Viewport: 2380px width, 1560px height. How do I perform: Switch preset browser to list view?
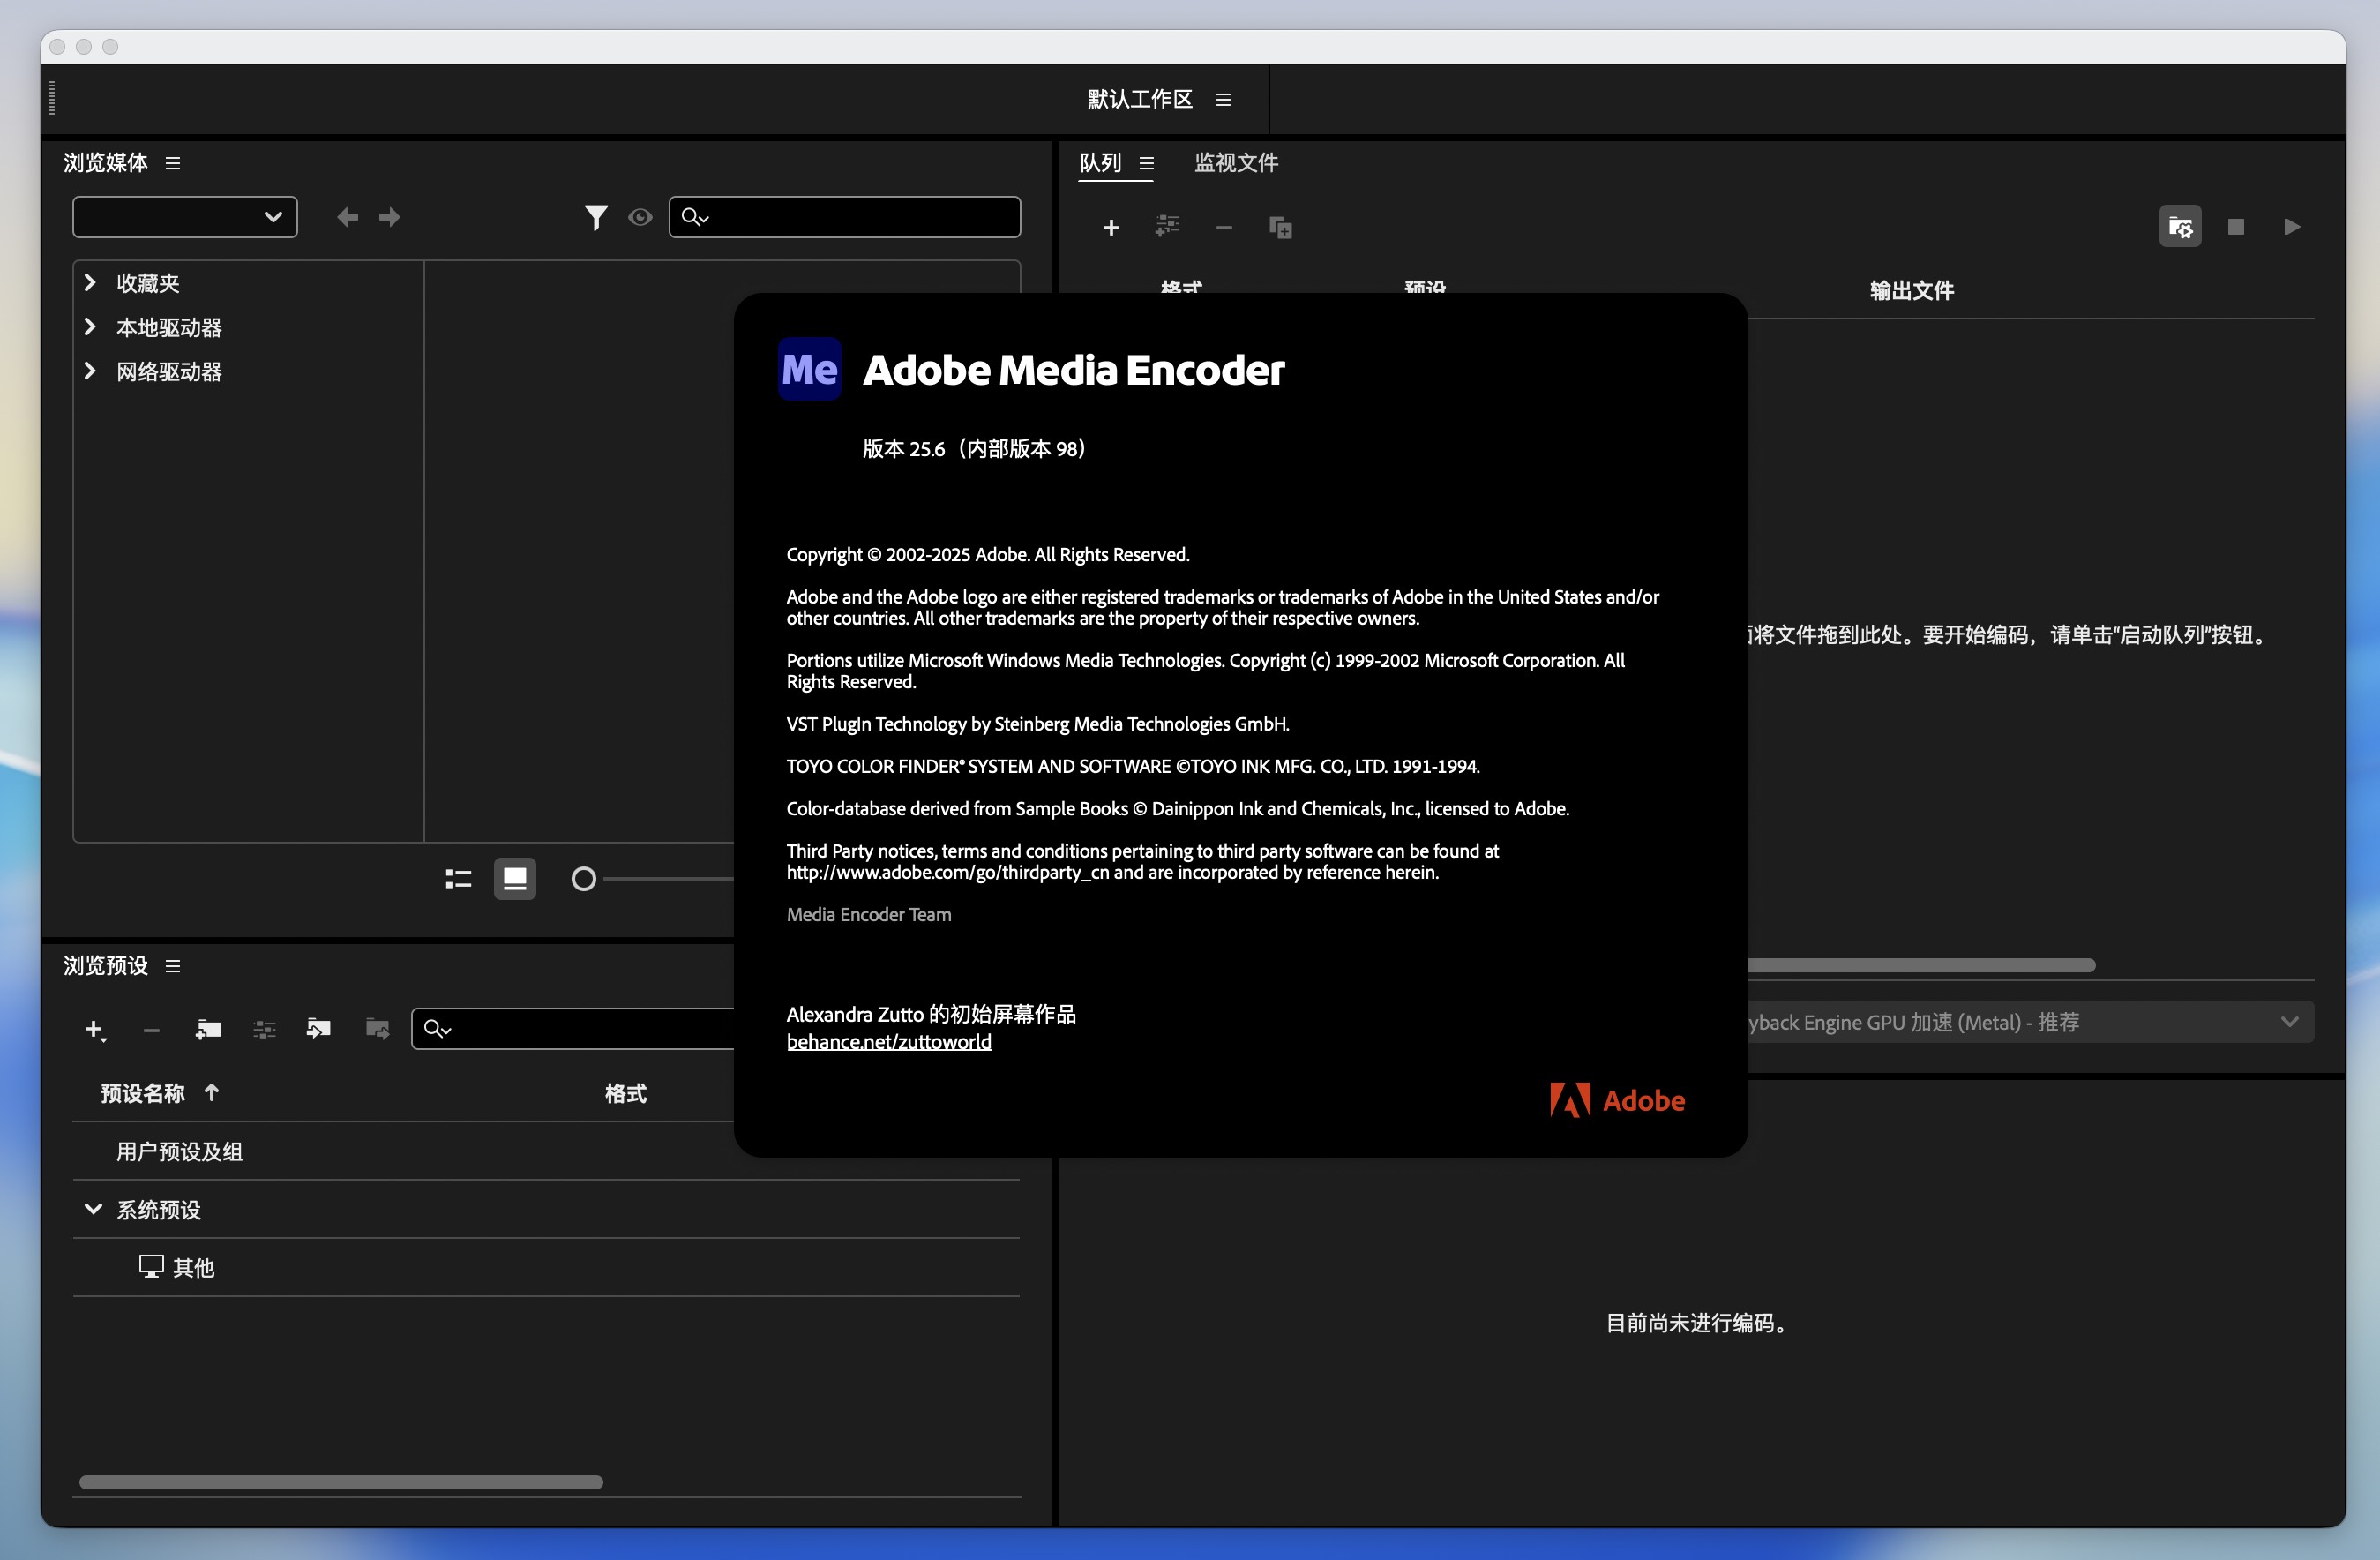(x=457, y=878)
